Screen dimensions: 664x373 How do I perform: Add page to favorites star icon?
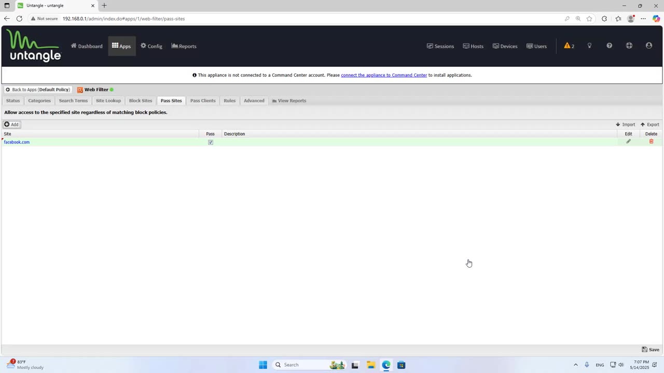[589, 19]
